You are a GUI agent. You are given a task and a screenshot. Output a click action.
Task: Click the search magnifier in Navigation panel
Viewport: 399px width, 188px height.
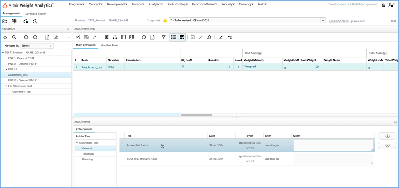point(14,37)
